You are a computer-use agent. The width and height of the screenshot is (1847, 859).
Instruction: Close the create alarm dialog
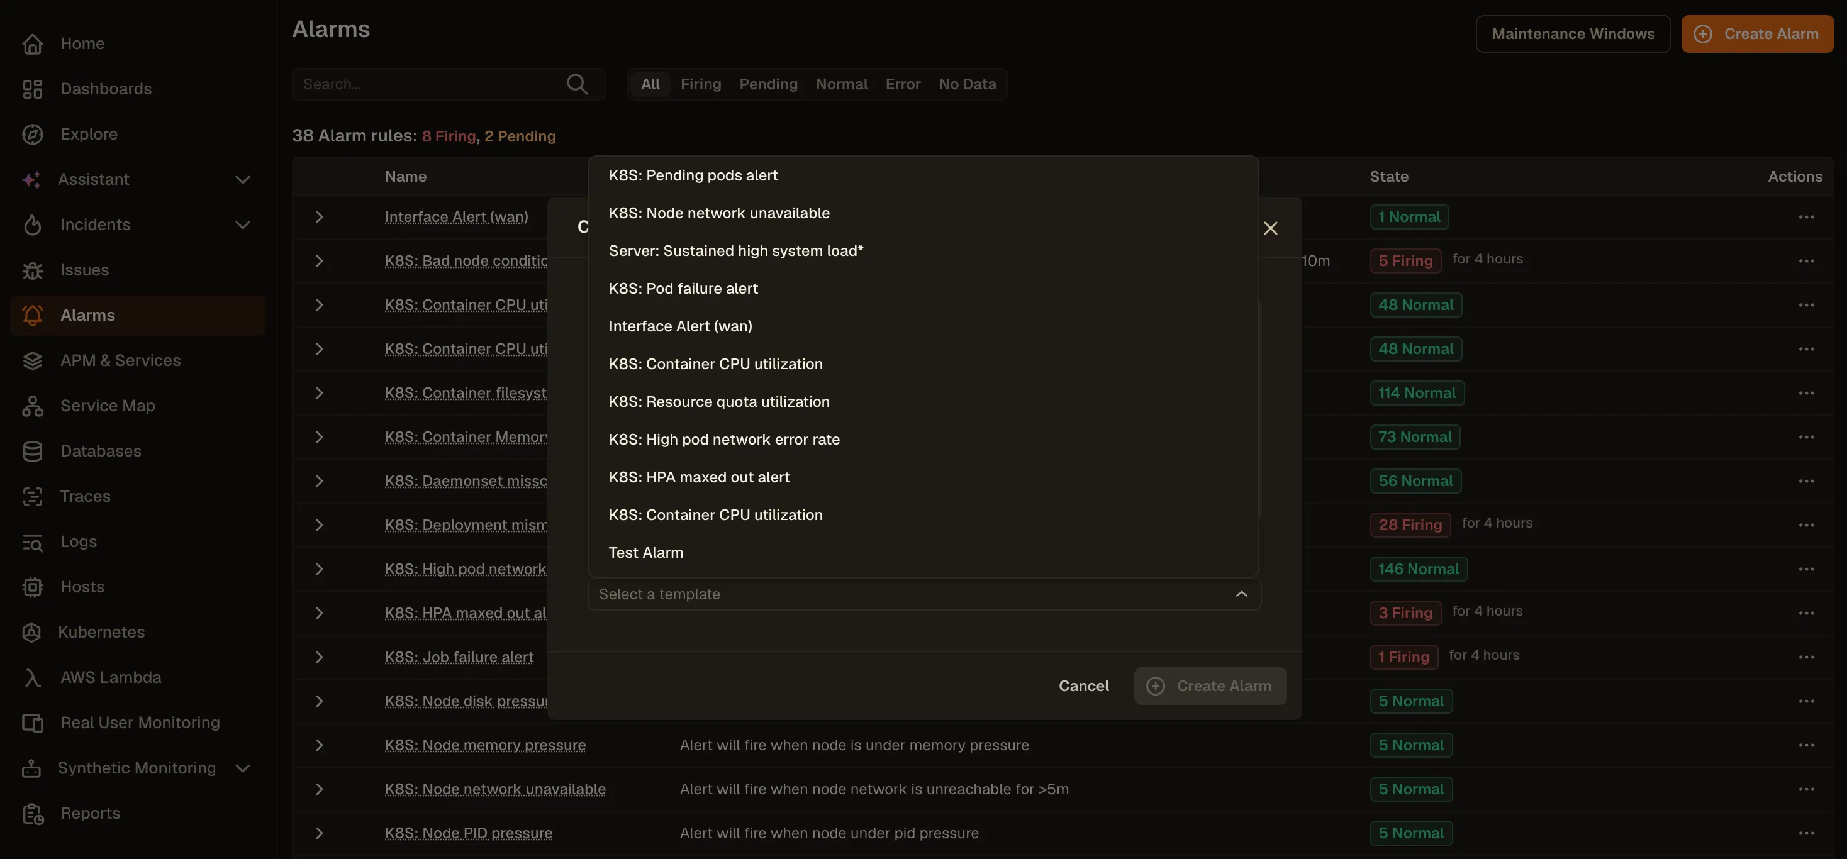tap(1271, 228)
